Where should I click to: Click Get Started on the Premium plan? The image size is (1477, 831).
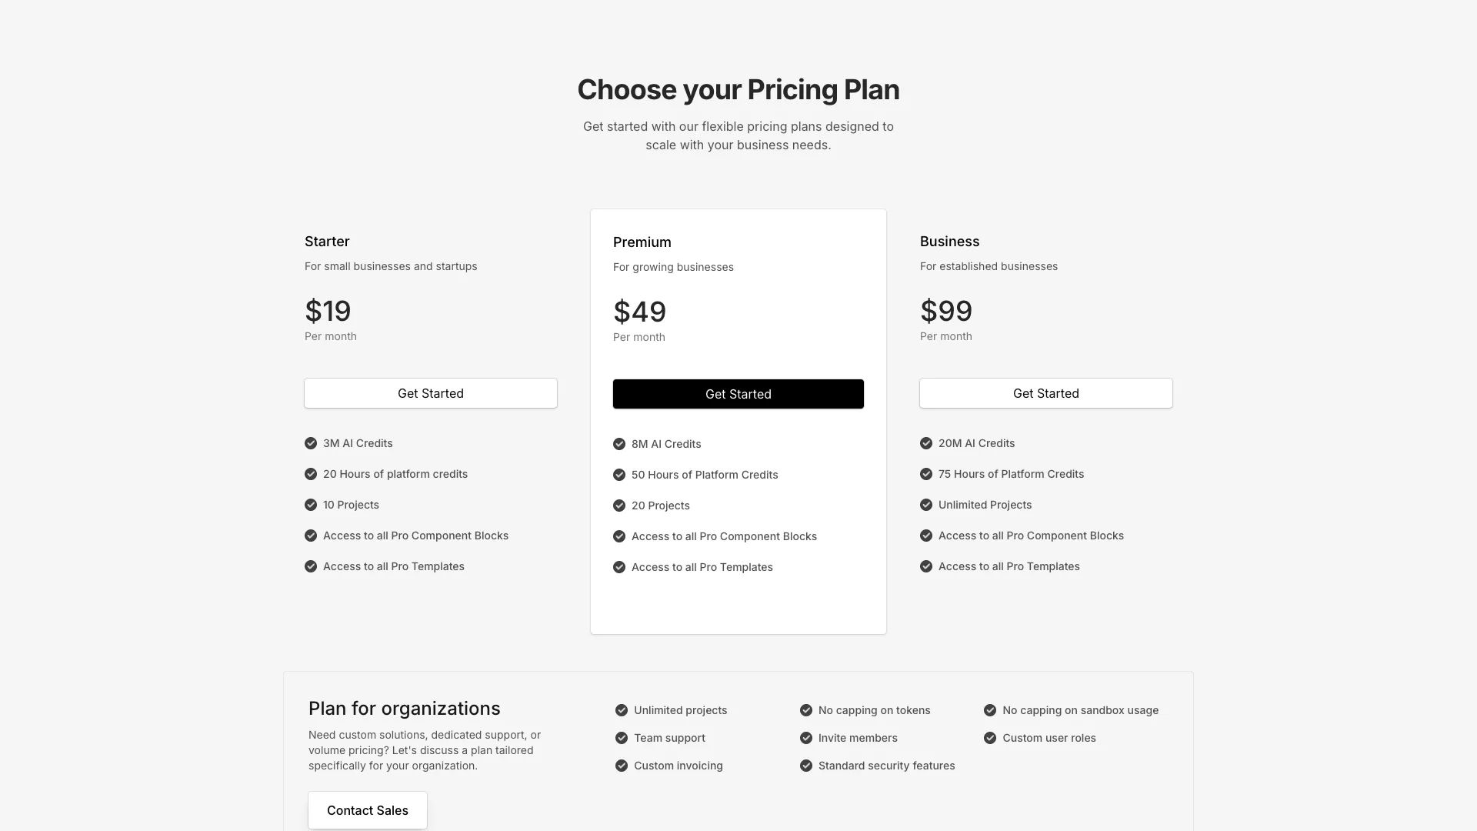coord(738,393)
